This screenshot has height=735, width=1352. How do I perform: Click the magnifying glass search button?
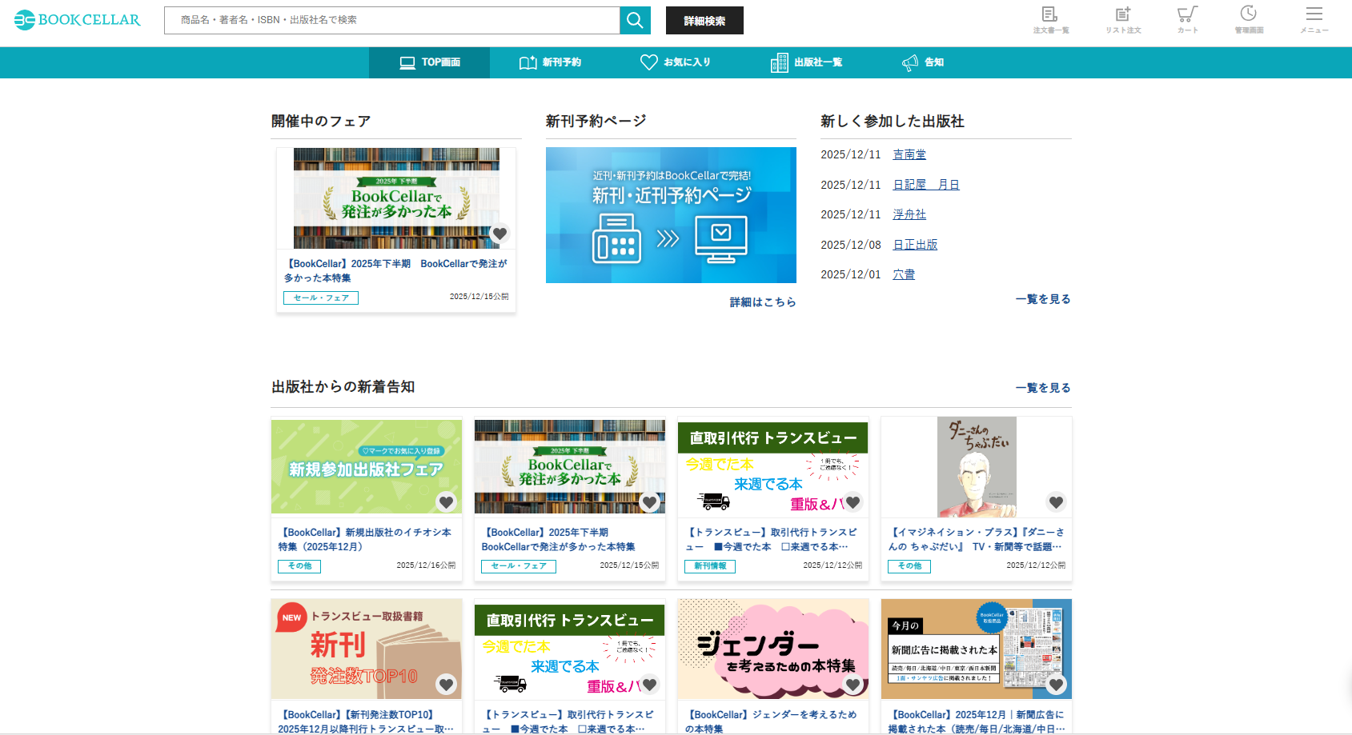pos(635,21)
